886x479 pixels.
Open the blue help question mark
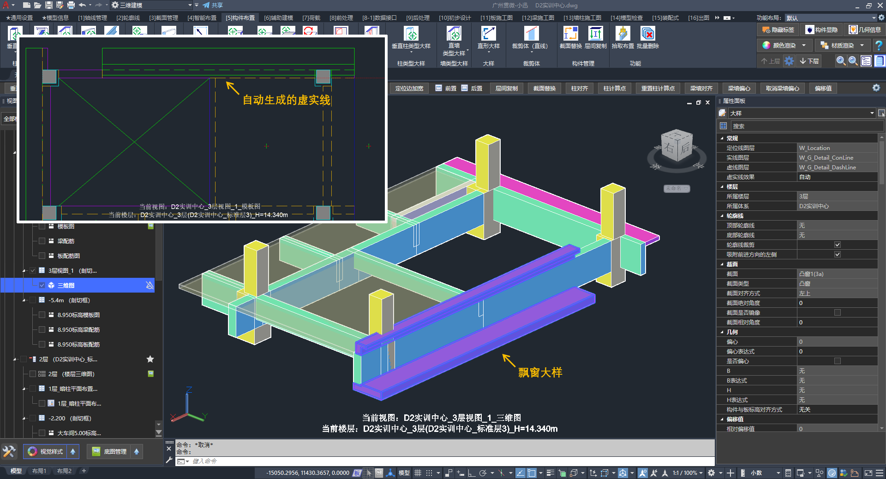(x=879, y=45)
